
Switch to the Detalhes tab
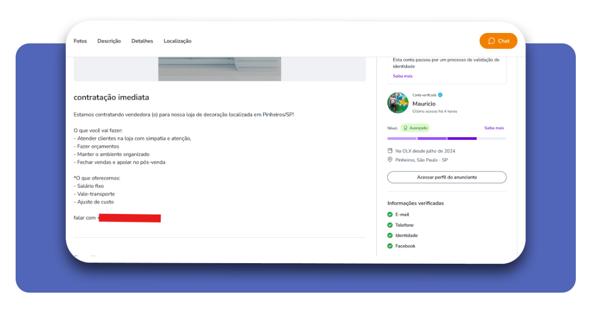pos(142,41)
